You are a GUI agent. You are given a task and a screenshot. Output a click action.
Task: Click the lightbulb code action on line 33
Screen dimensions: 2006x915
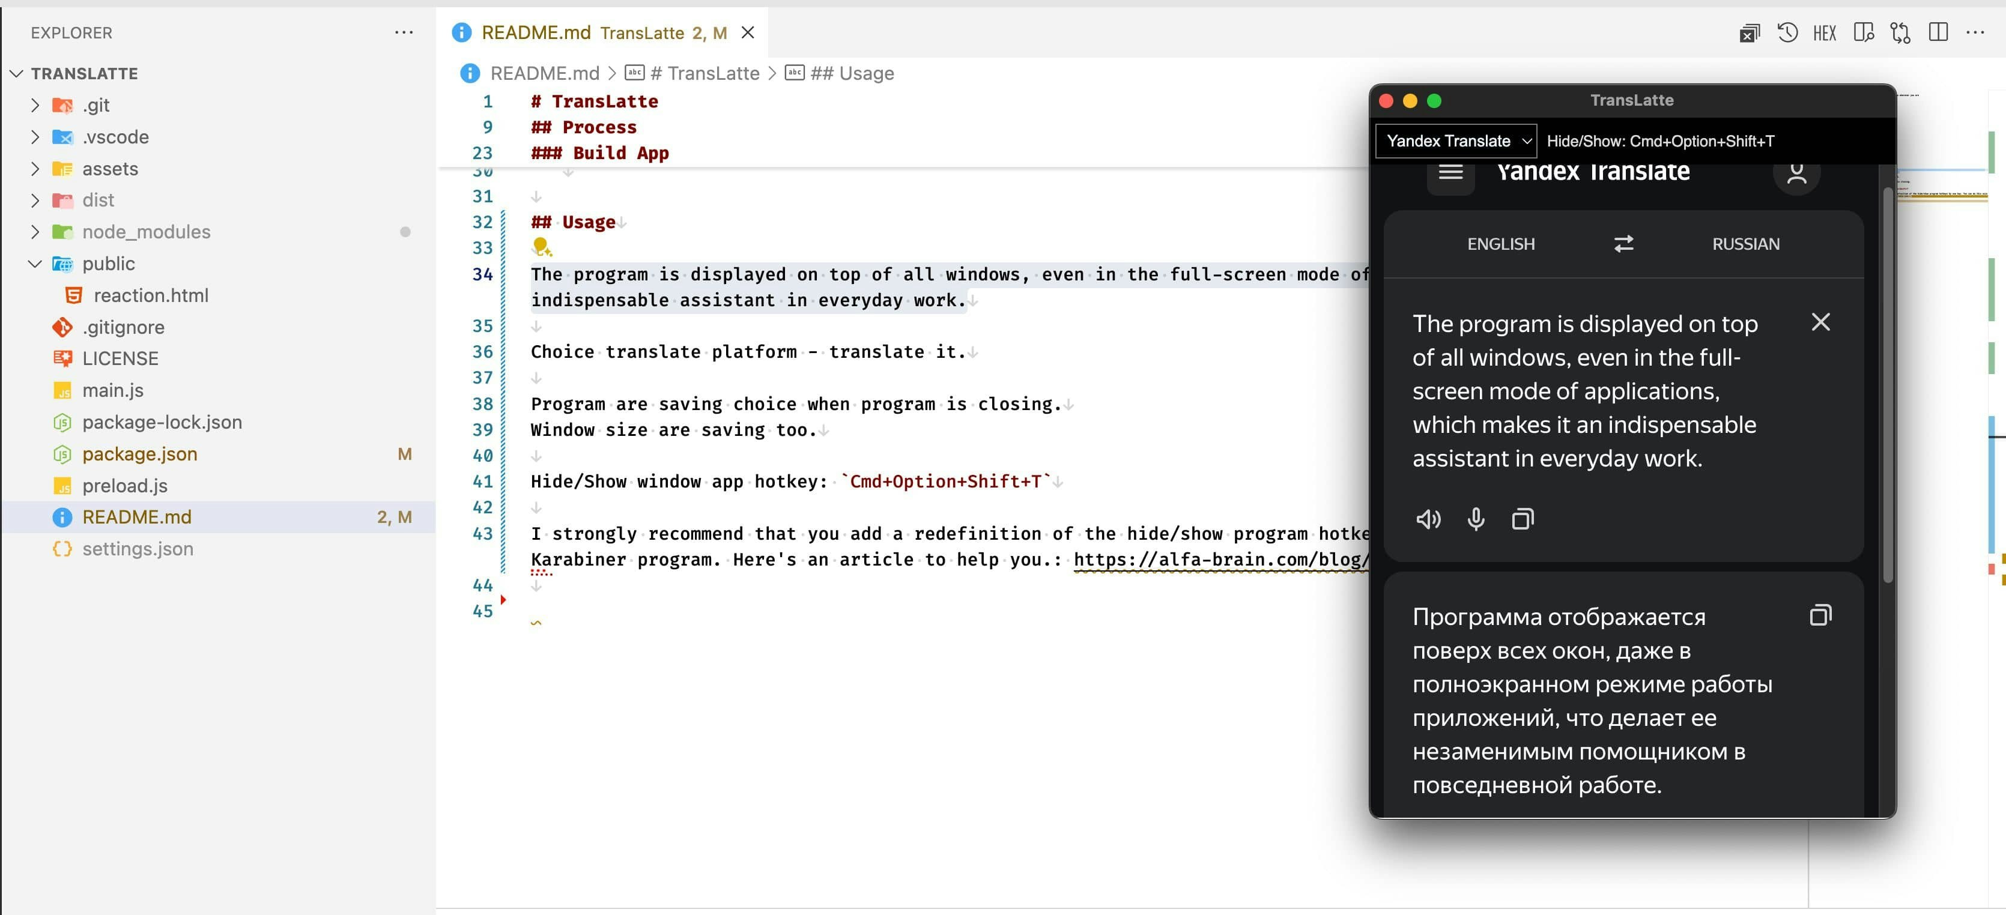[541, 247]
